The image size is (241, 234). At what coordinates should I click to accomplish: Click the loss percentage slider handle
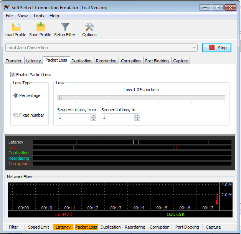[x=60, y=98]
